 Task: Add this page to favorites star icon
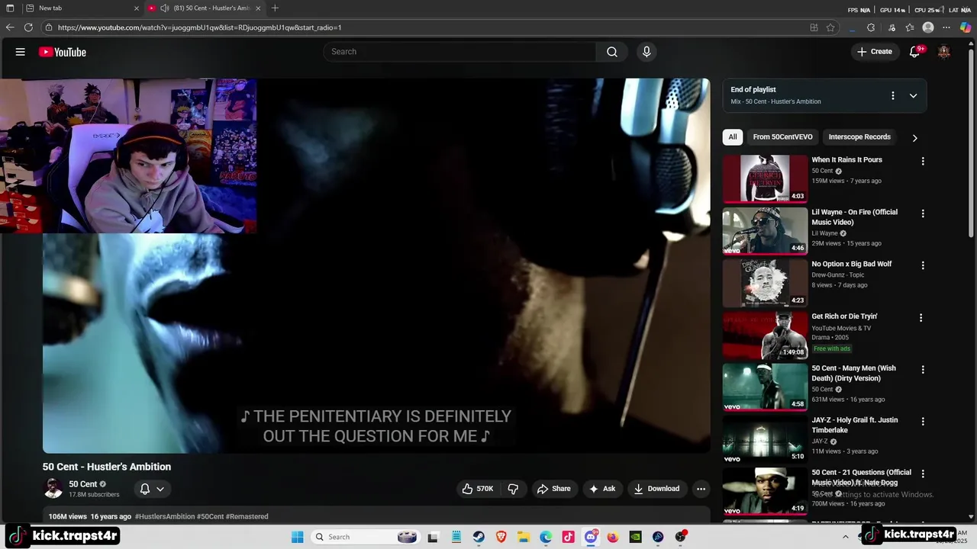tap(830, 27)
